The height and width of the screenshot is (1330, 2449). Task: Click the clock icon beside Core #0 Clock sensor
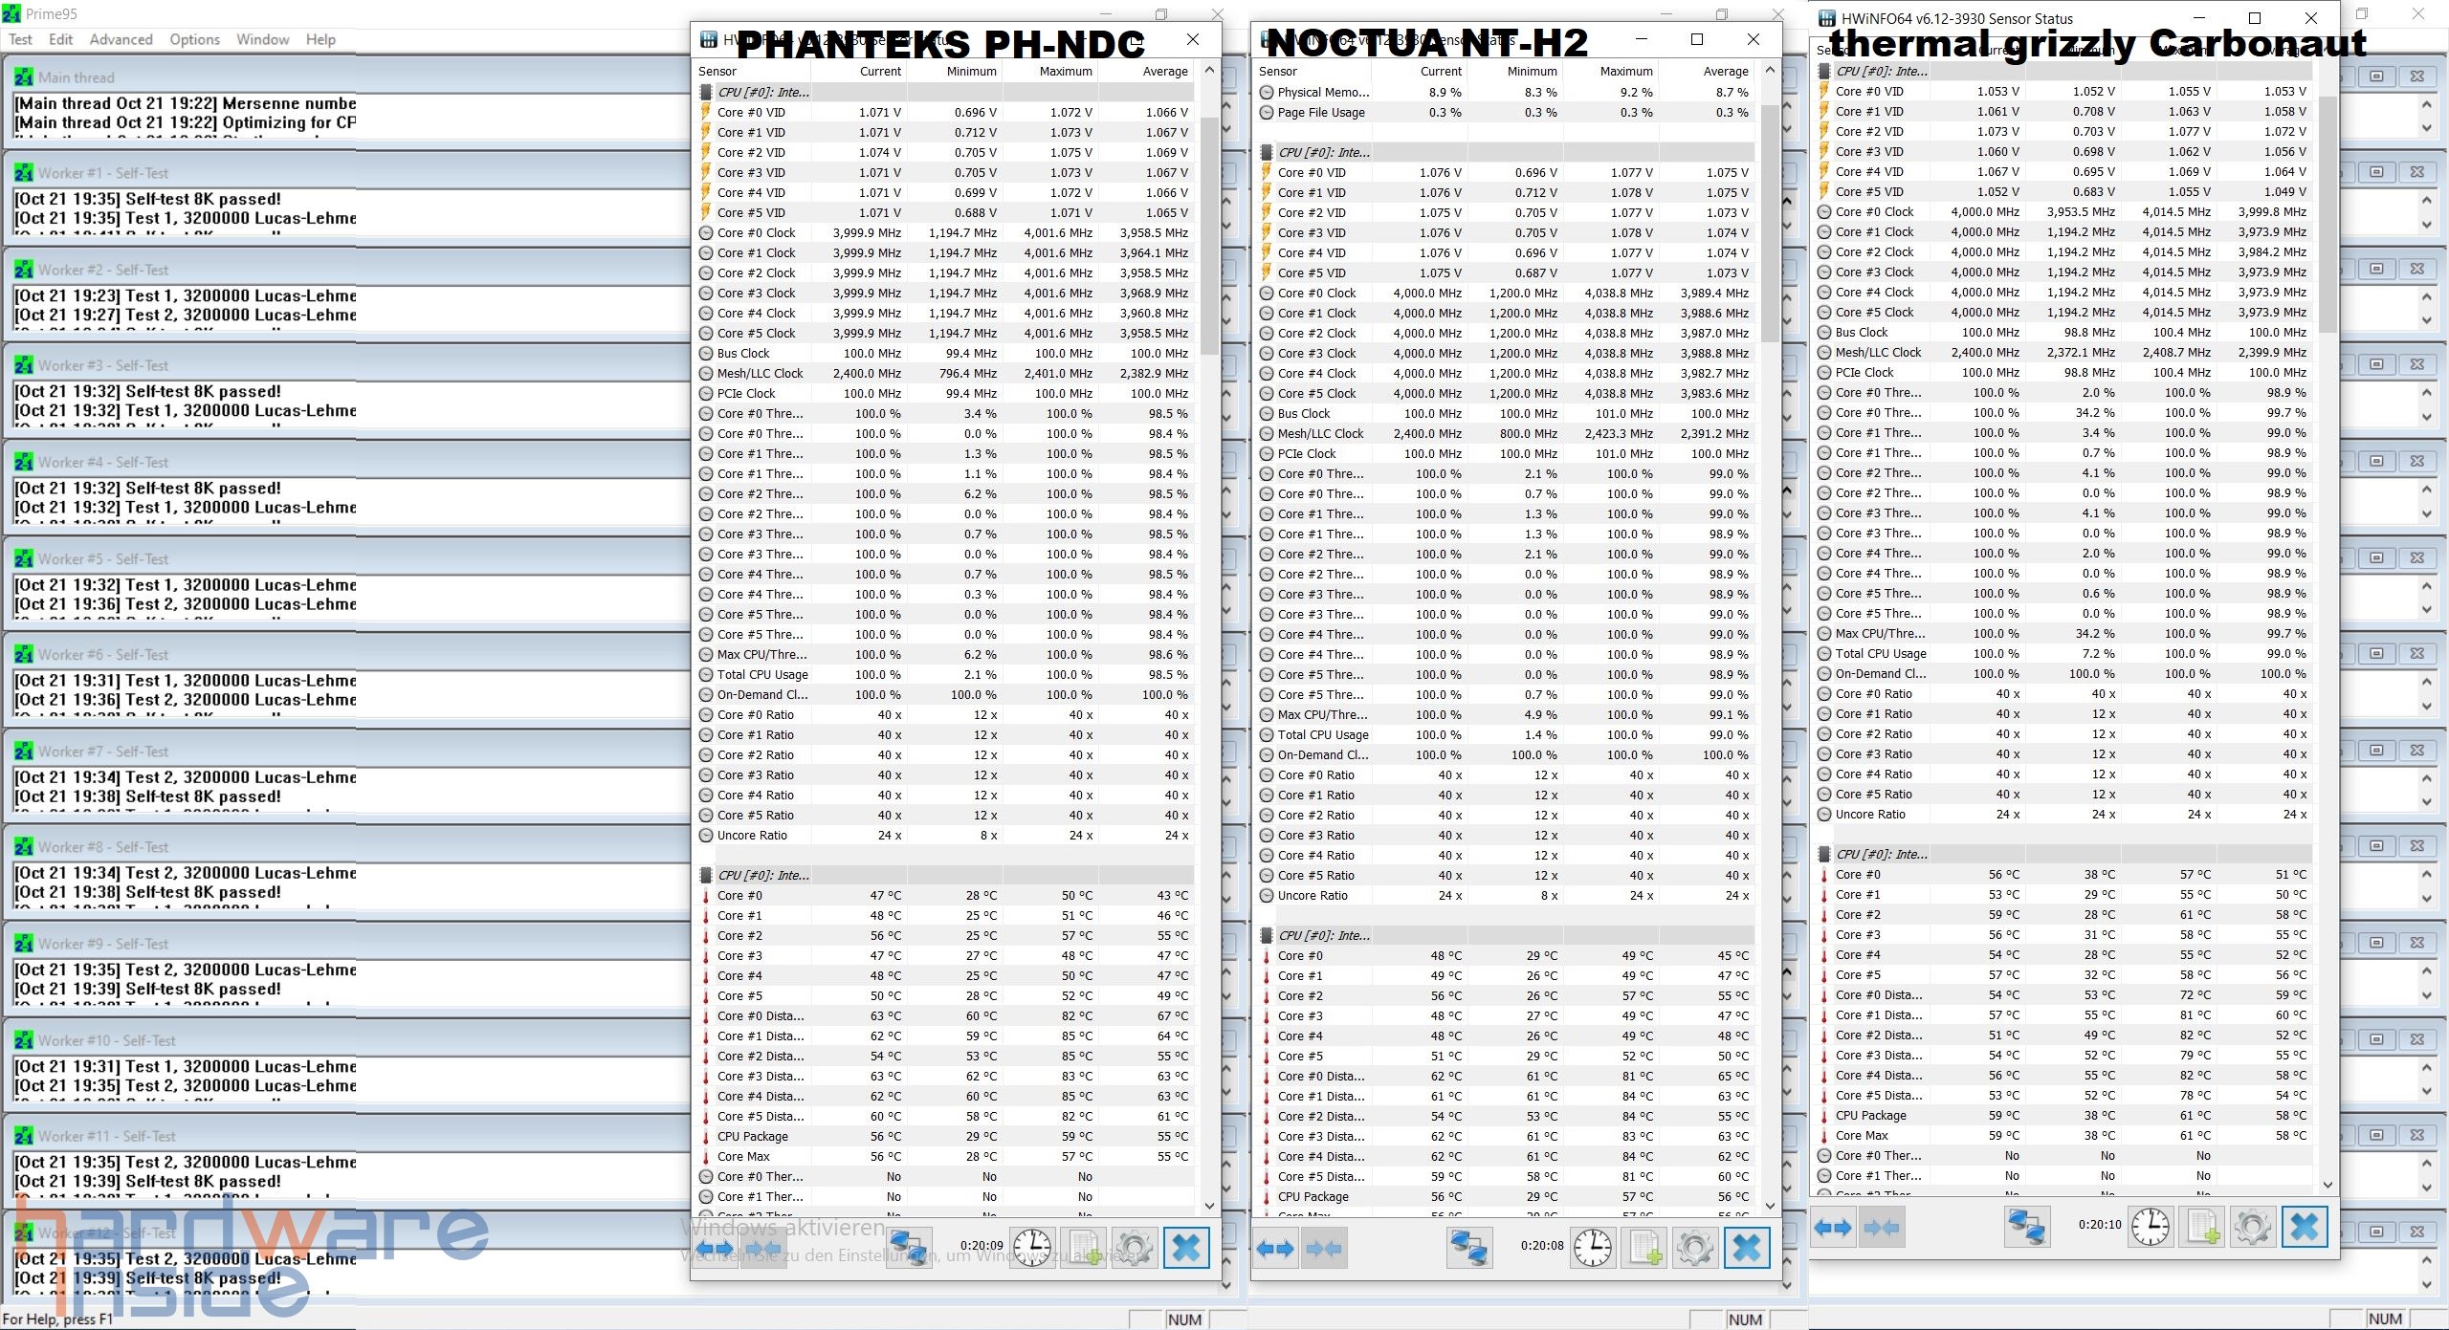pyautogui.click(x=706, y=232)
